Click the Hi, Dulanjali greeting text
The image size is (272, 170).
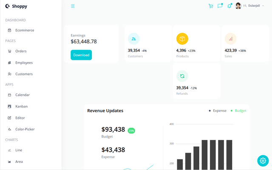click(x=251, y=6)
